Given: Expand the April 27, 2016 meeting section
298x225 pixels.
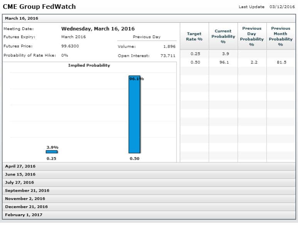Looking at the screenshot, I should point(20,166).
